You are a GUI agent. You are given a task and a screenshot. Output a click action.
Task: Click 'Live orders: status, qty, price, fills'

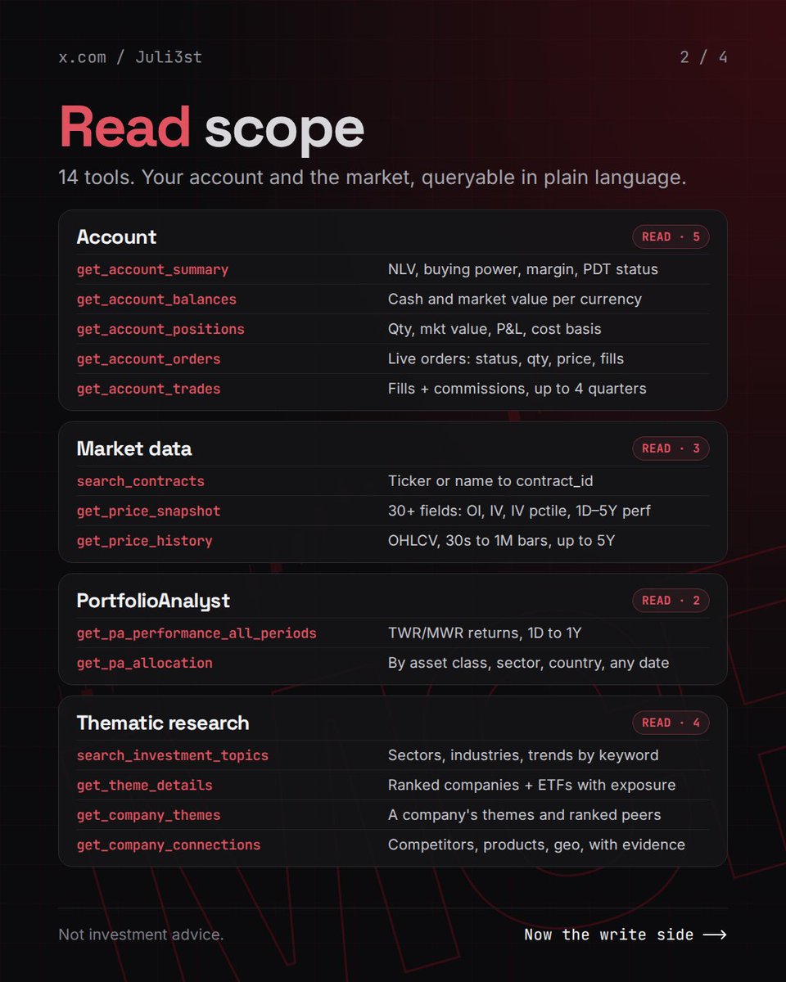tap(506, 358)
